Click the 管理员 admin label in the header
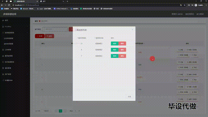 177,14
